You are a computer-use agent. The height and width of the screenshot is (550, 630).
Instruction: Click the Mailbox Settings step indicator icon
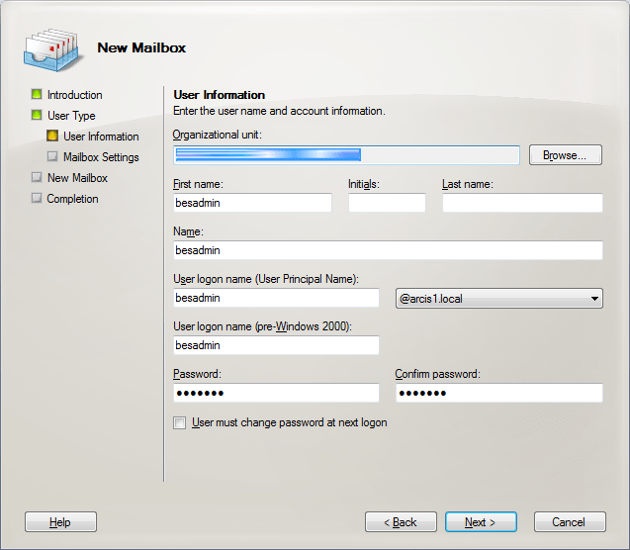pos(52,157)
